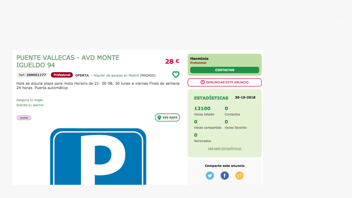Select the coche tag
The height and width of the screenshot is (198, 352).
pyautogui.click(x=24, y=118)
